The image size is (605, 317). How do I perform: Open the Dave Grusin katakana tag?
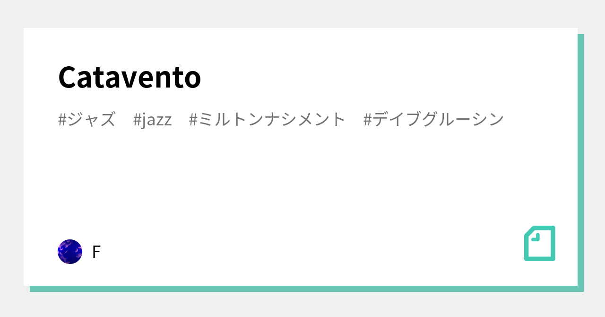click(433, 119)
